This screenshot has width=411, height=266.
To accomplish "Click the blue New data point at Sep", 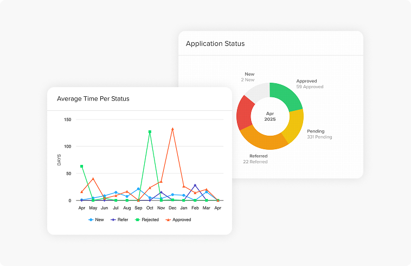I will point(138,189).
